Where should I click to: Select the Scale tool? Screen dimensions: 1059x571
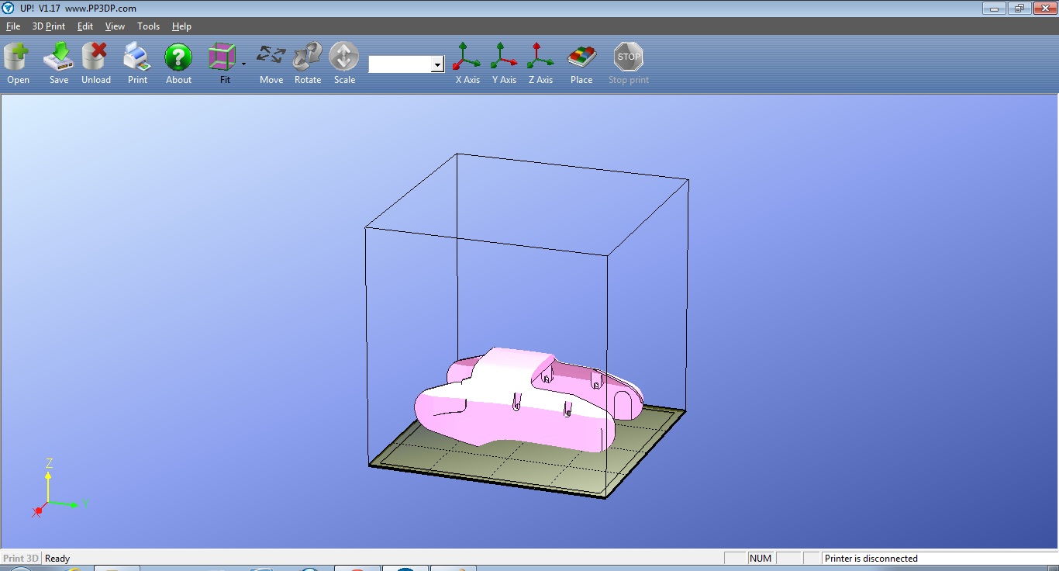(344, 64)
